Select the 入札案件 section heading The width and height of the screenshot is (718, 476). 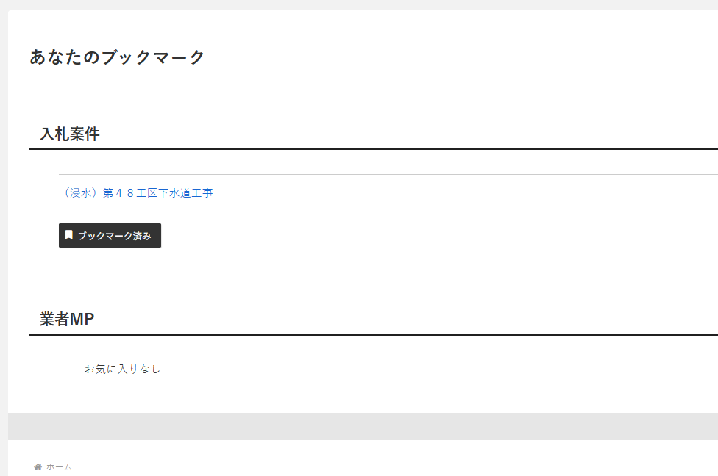pyautogui.click(x=70, y=134)
